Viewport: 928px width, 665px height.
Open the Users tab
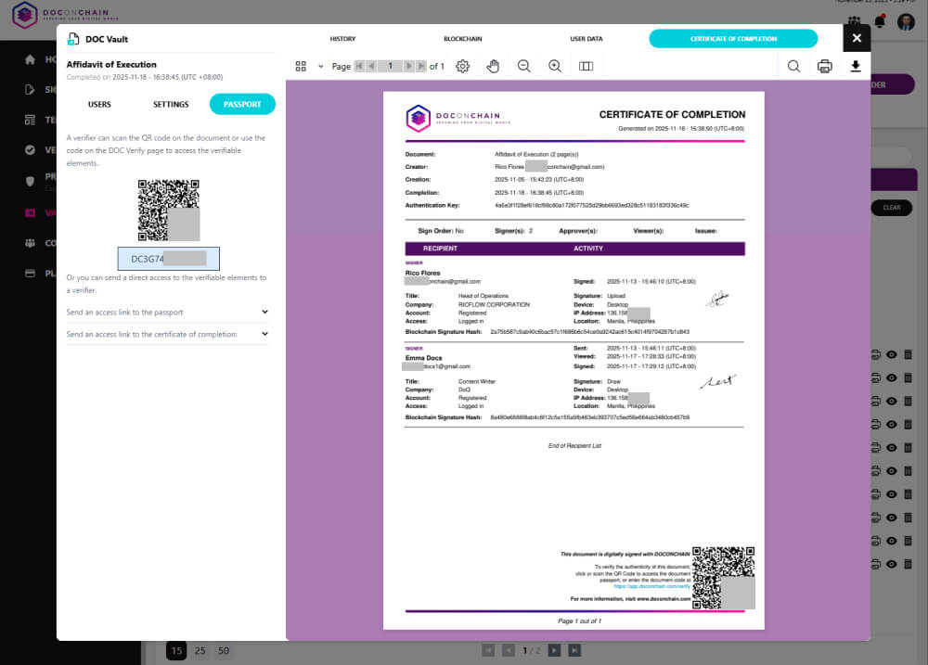(x=99, y=104)
